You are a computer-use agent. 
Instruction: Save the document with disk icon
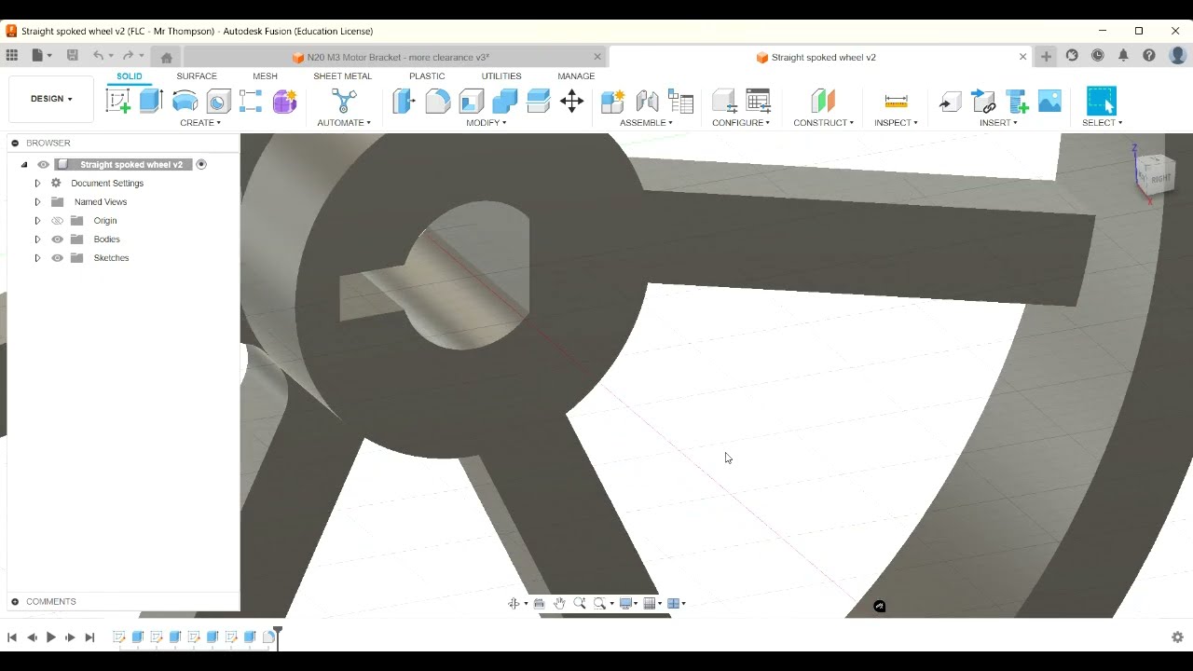coord(73,56)
